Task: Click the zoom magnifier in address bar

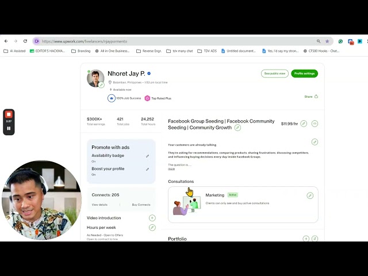Action: 319,41
